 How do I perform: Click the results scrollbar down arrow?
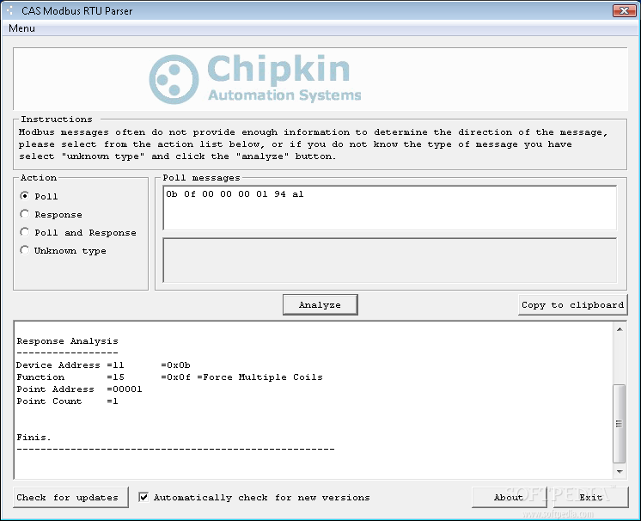620,471
